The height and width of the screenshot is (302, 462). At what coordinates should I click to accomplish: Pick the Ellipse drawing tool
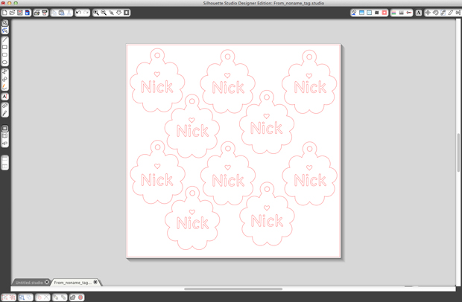4,62
